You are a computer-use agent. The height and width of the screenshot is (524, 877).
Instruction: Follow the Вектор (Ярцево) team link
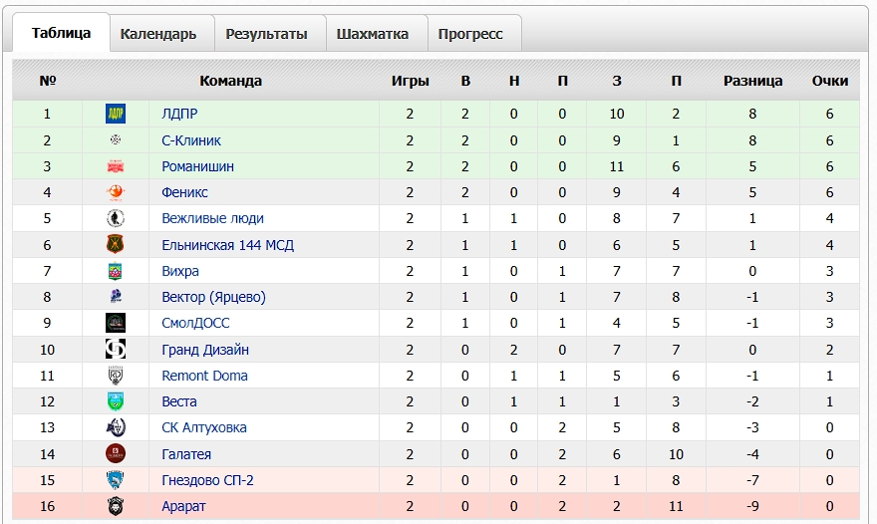point(213,297)
